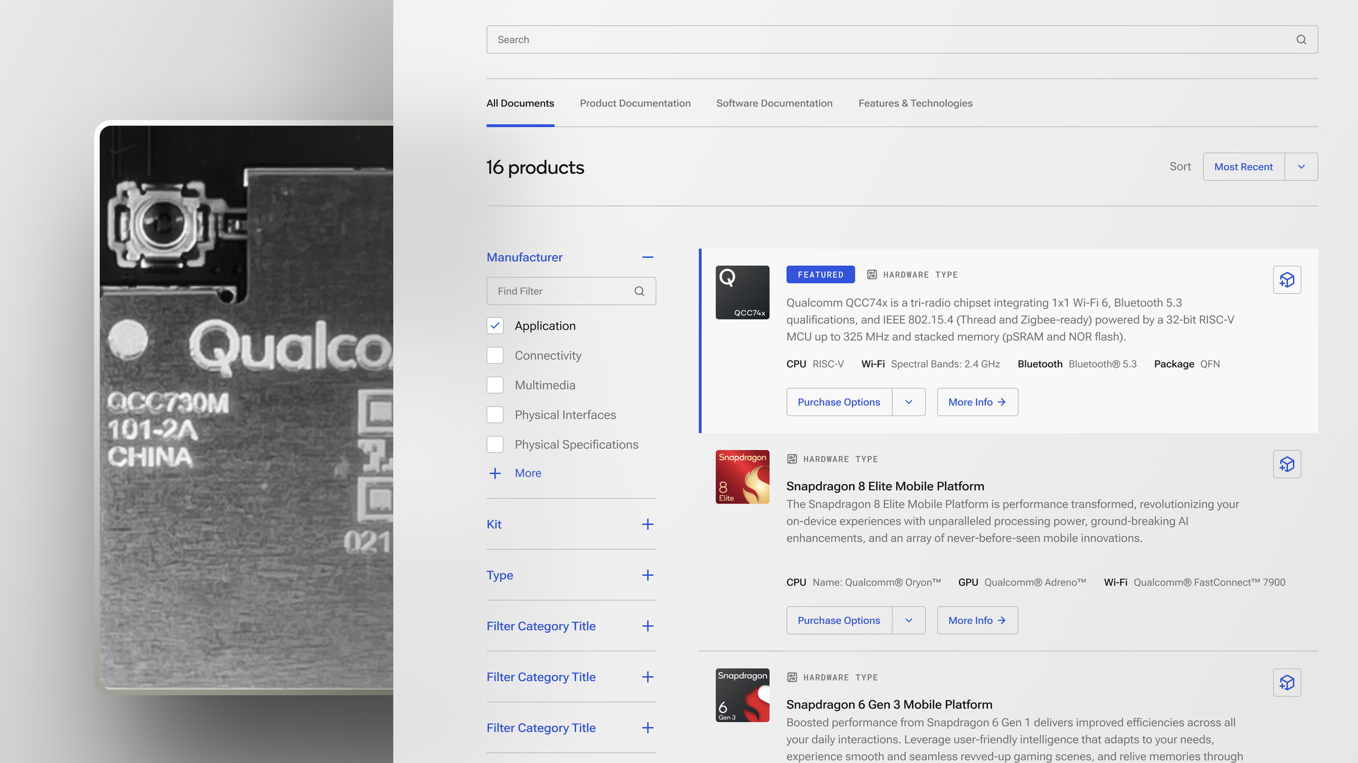Open the QCC74x product thumbnail
This screenshot has height=763, width=1358.
point(742,292)
